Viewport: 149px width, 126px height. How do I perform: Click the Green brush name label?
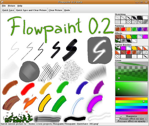[x=118, y=60]
